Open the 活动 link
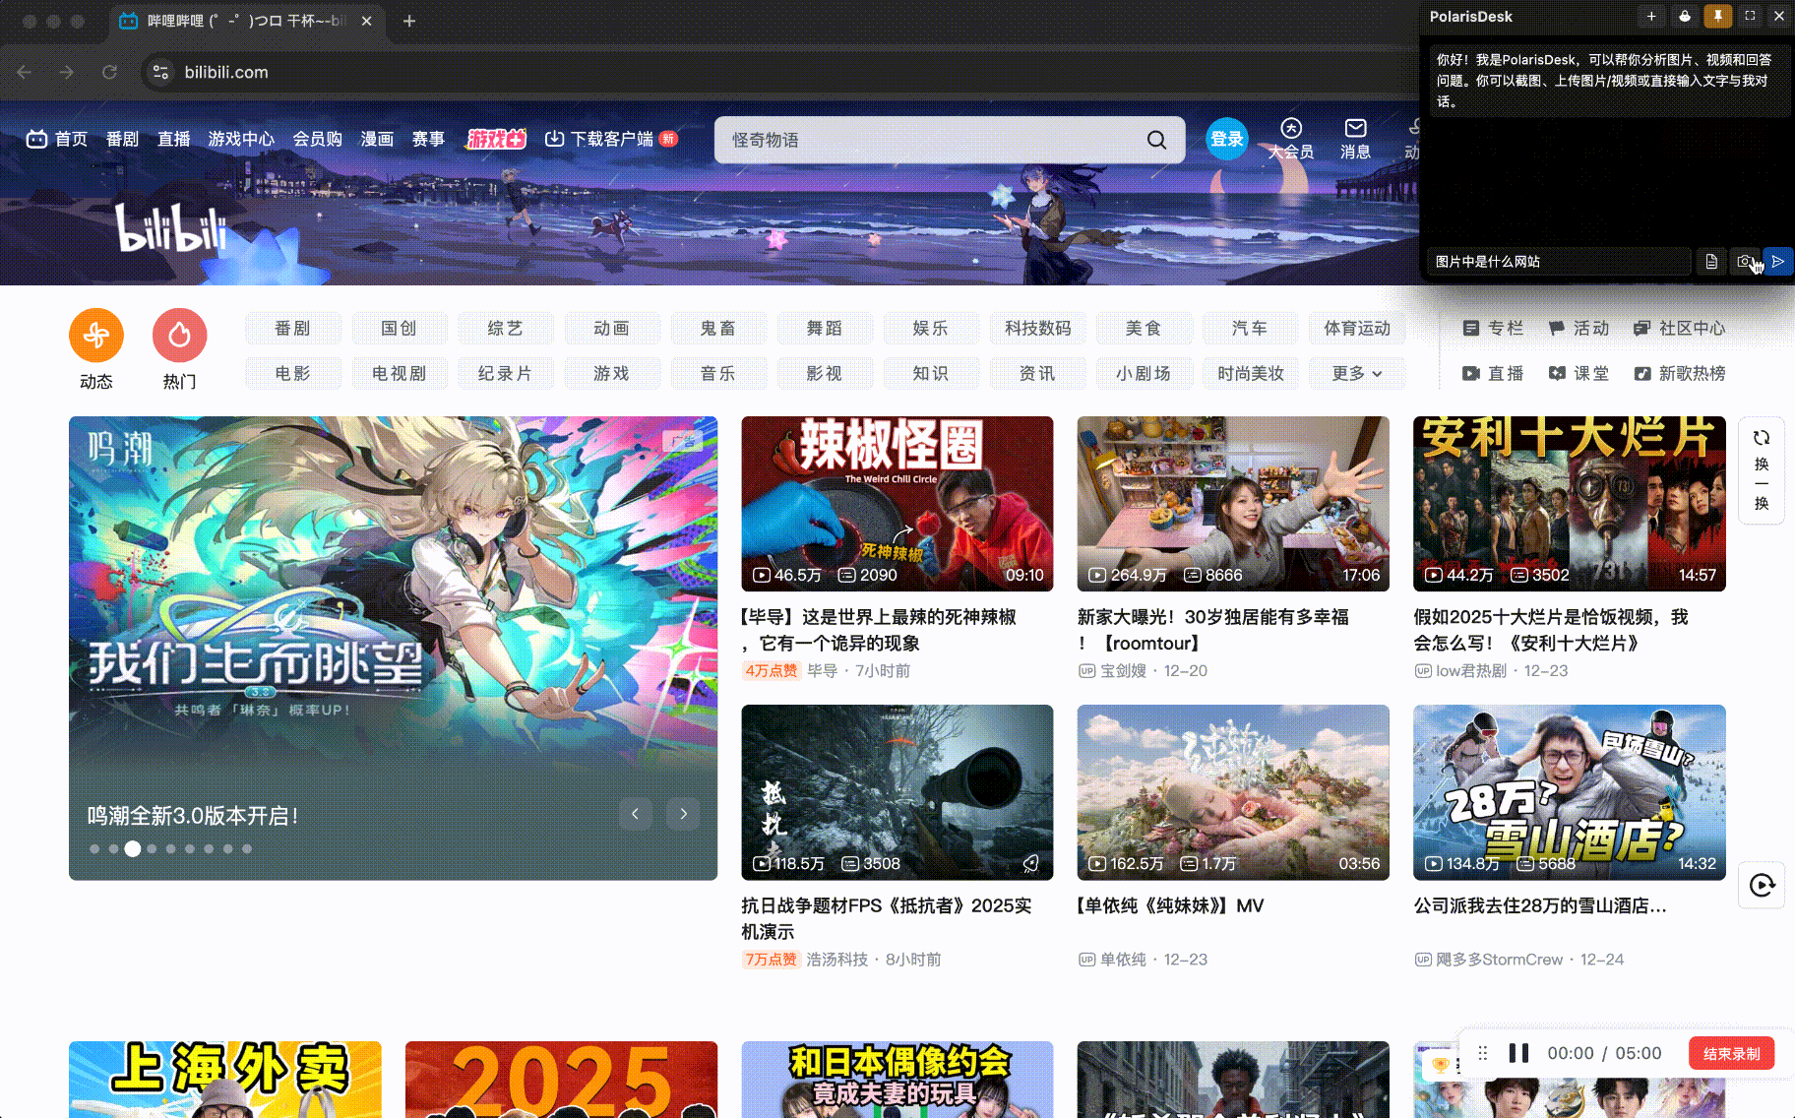 coord(1578,329)
